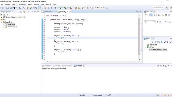The image size is (172, 97).
Task: Click the Debug bug icon
Action: click(x=56, y=8)
